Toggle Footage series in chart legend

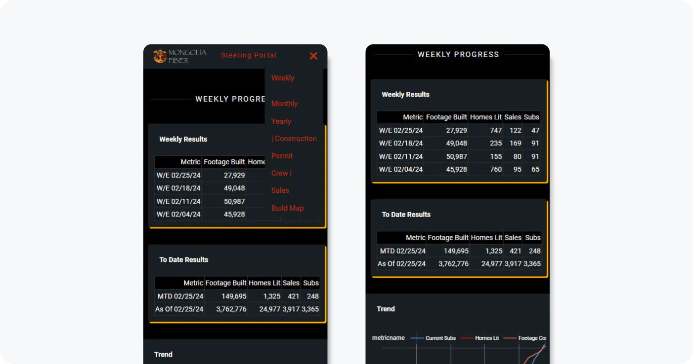click(524, 338)
